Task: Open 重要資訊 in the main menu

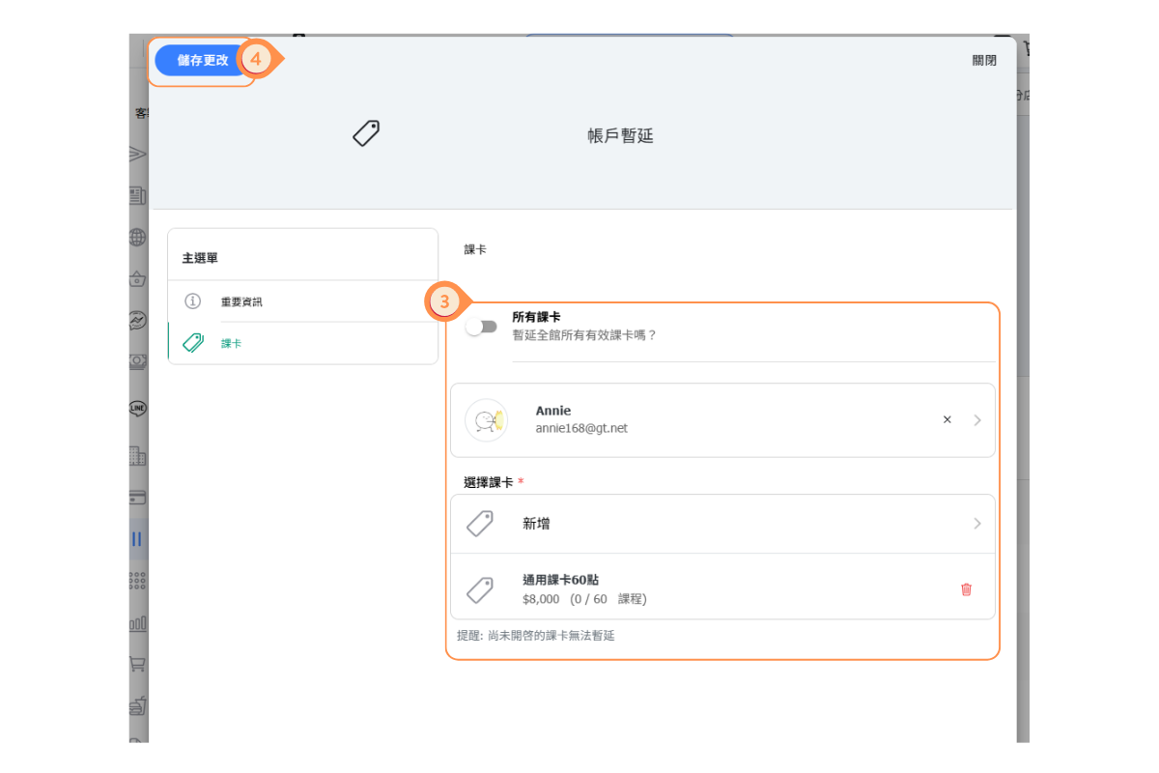Action: pos(240,301)
